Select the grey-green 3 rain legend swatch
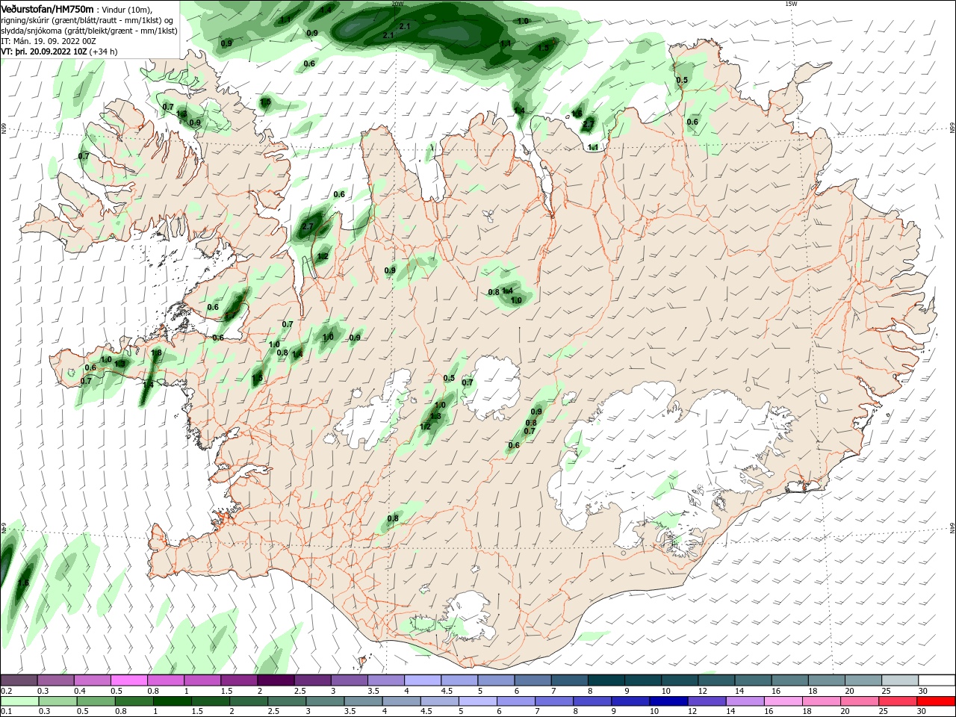The image size is (956, 717). click(x=325, y=701)
